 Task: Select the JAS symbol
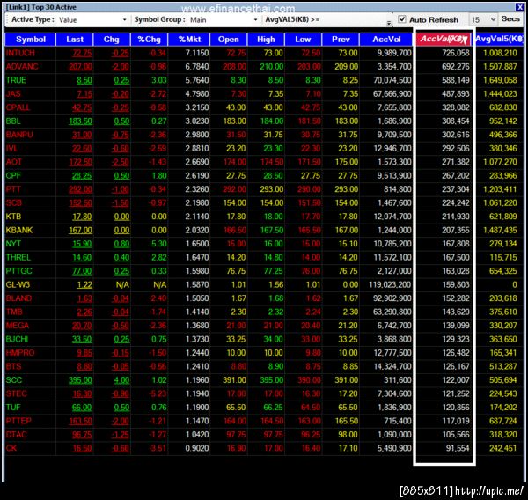(13, 93)
